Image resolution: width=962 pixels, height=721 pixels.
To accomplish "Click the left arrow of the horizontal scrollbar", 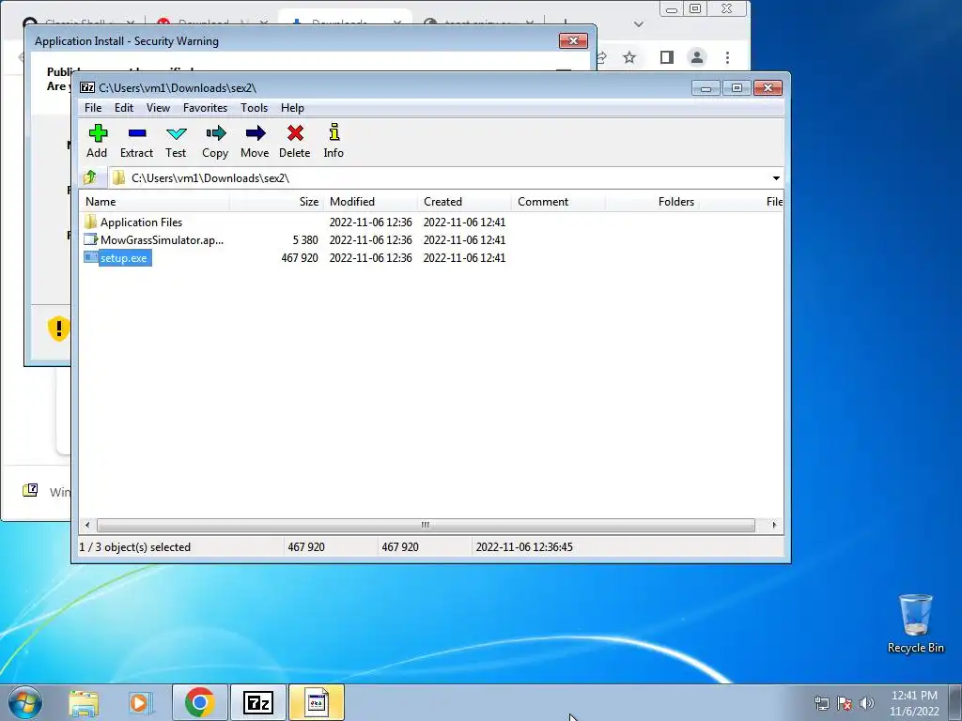I will [x=87, y=526].
